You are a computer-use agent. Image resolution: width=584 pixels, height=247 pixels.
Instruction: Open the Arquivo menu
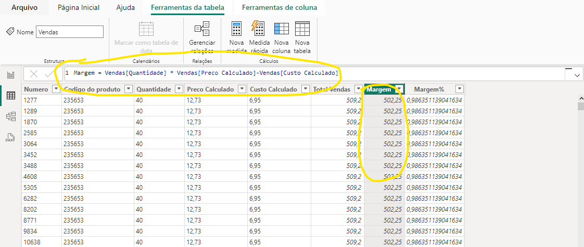tap(24, 7)
